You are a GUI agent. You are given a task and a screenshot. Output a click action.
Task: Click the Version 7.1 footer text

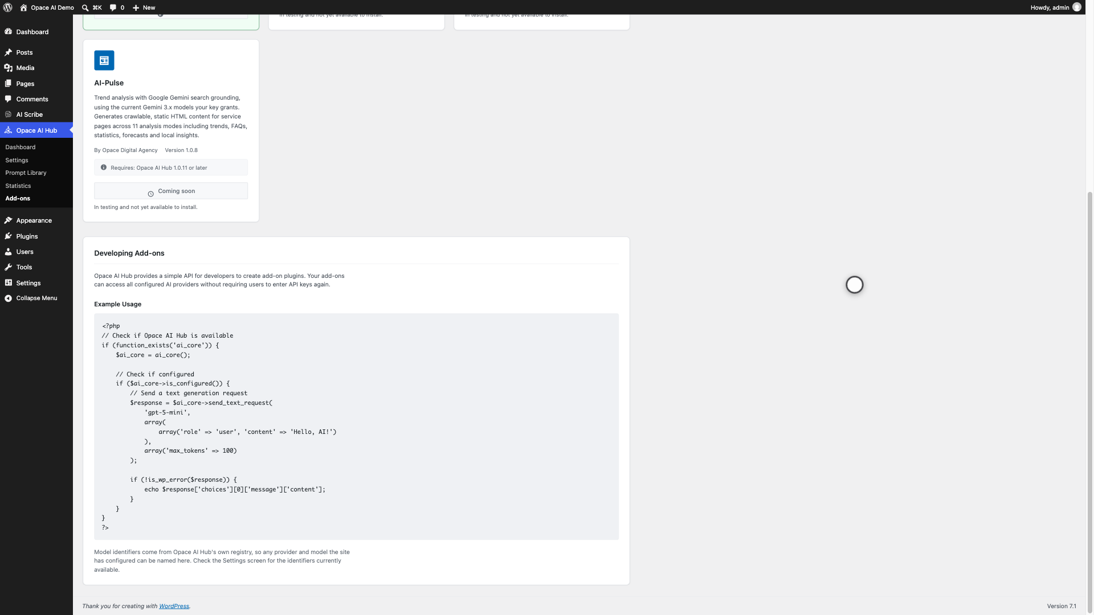pyautogui.click(x=1062, y=606)
